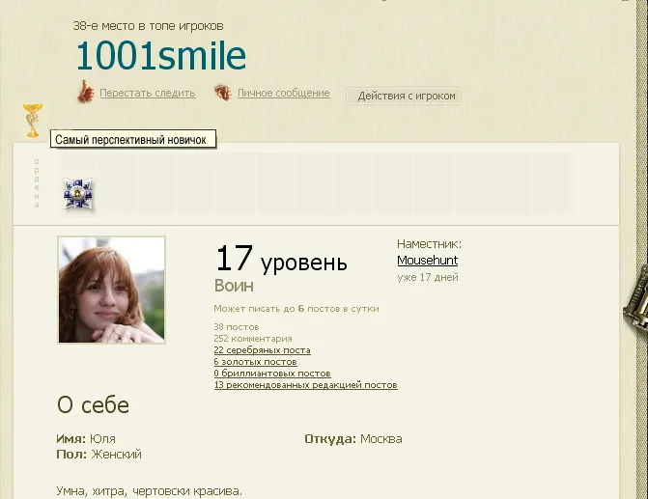The image size is (648, 499).
Task: Open Личное сообщение link
Action: tap(283, 94)
